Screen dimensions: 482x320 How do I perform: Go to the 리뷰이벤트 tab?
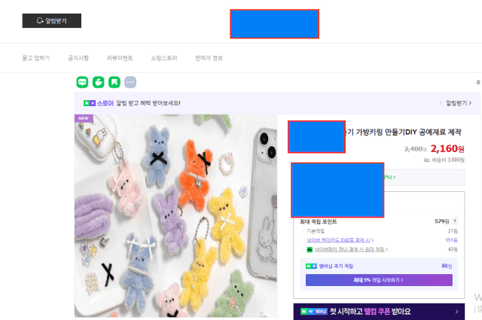coord(120,58)
